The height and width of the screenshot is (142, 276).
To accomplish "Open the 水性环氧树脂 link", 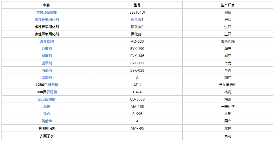I will click(47, 12).
